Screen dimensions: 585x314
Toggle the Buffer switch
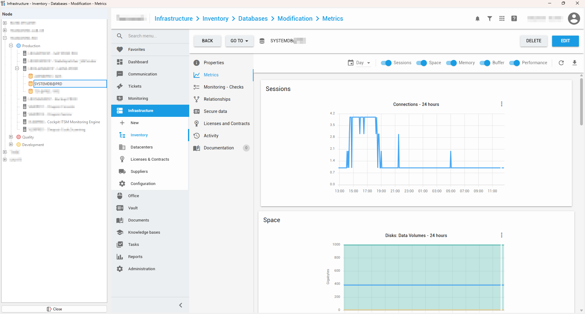coord(485,63)
